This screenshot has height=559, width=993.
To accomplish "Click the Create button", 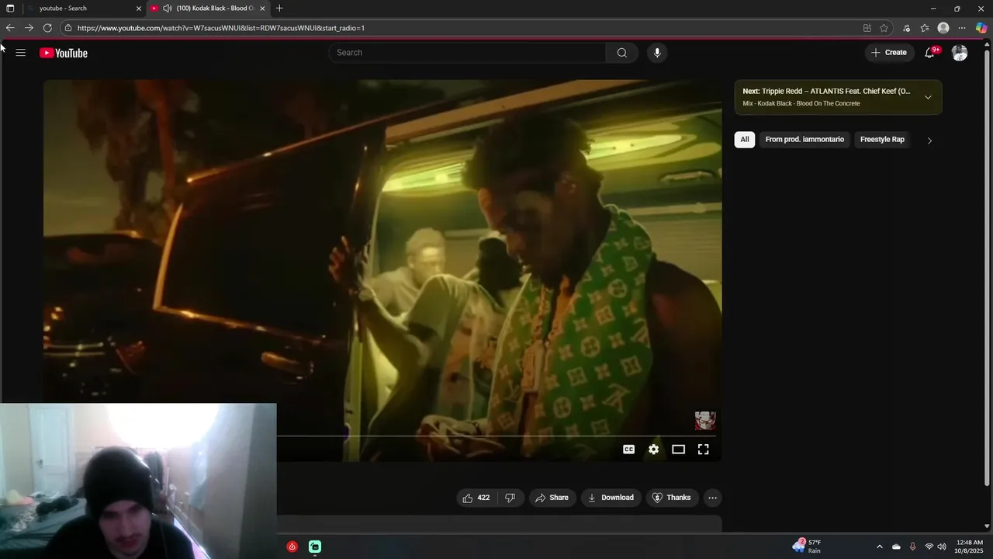I will click(x=889, y=53).
